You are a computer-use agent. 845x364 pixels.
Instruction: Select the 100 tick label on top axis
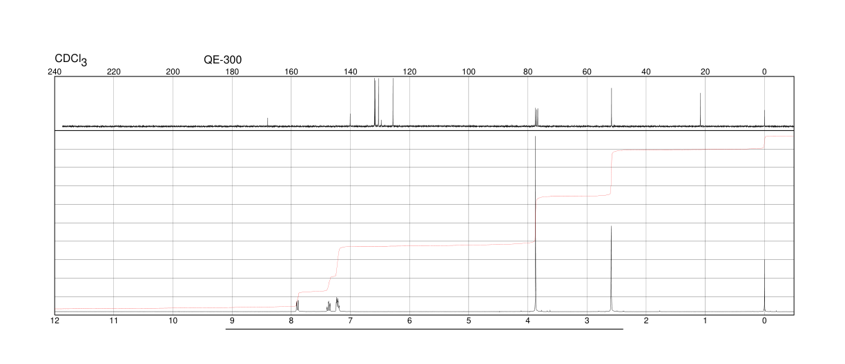pyautogui.click(x=469, y=72)
